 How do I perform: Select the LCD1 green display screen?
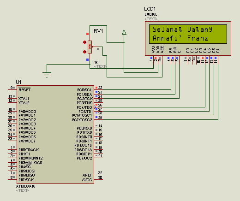click(x=188, y=34)
